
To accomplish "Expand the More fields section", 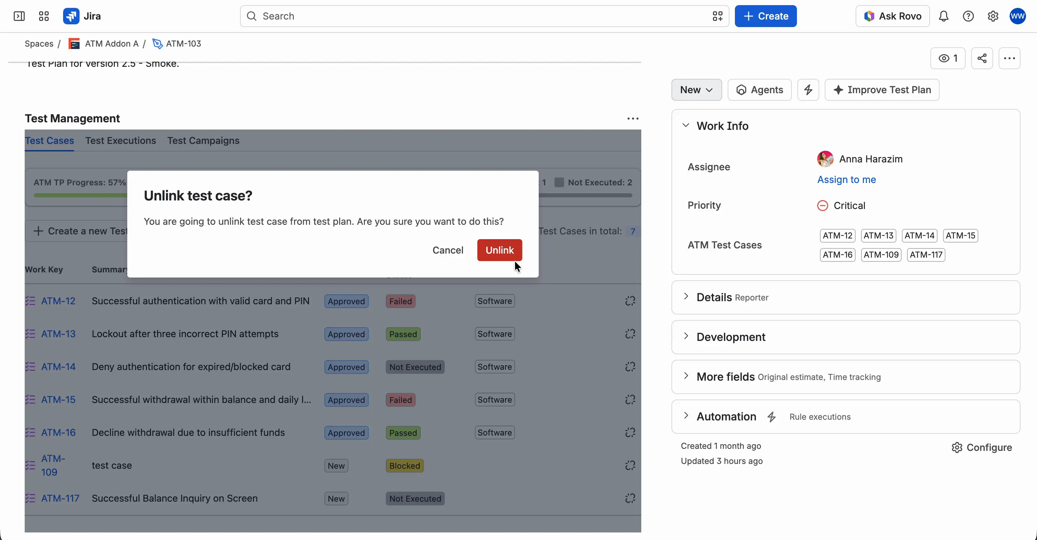I will tap(686, 376).
